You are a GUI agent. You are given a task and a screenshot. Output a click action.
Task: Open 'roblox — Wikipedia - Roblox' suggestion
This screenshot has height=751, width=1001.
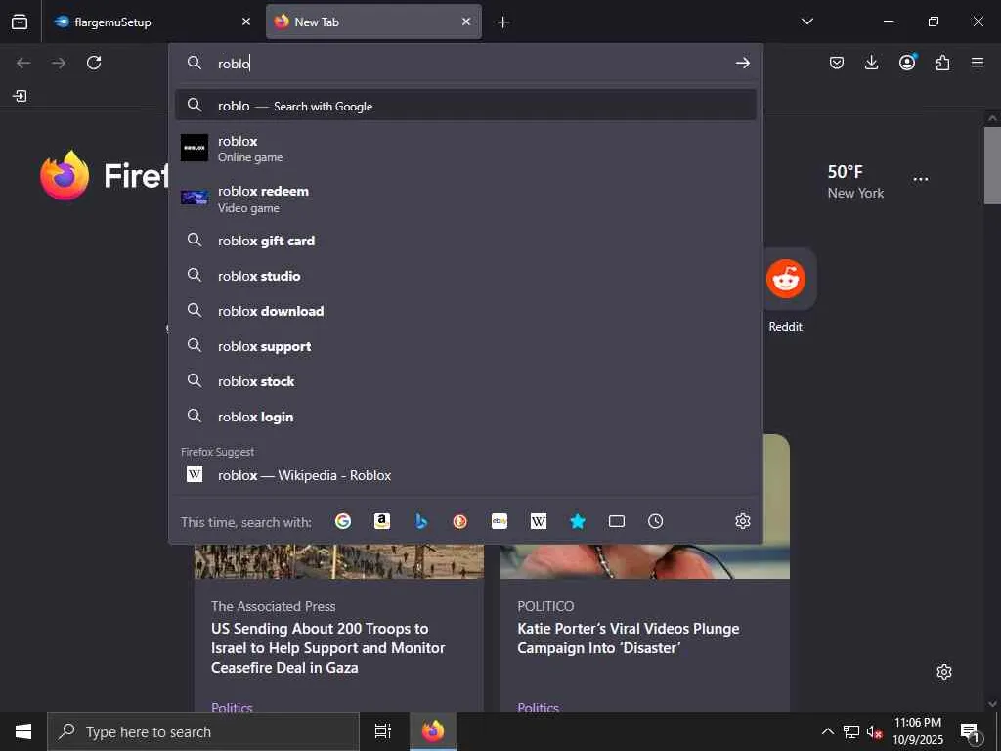coord(465,475)
